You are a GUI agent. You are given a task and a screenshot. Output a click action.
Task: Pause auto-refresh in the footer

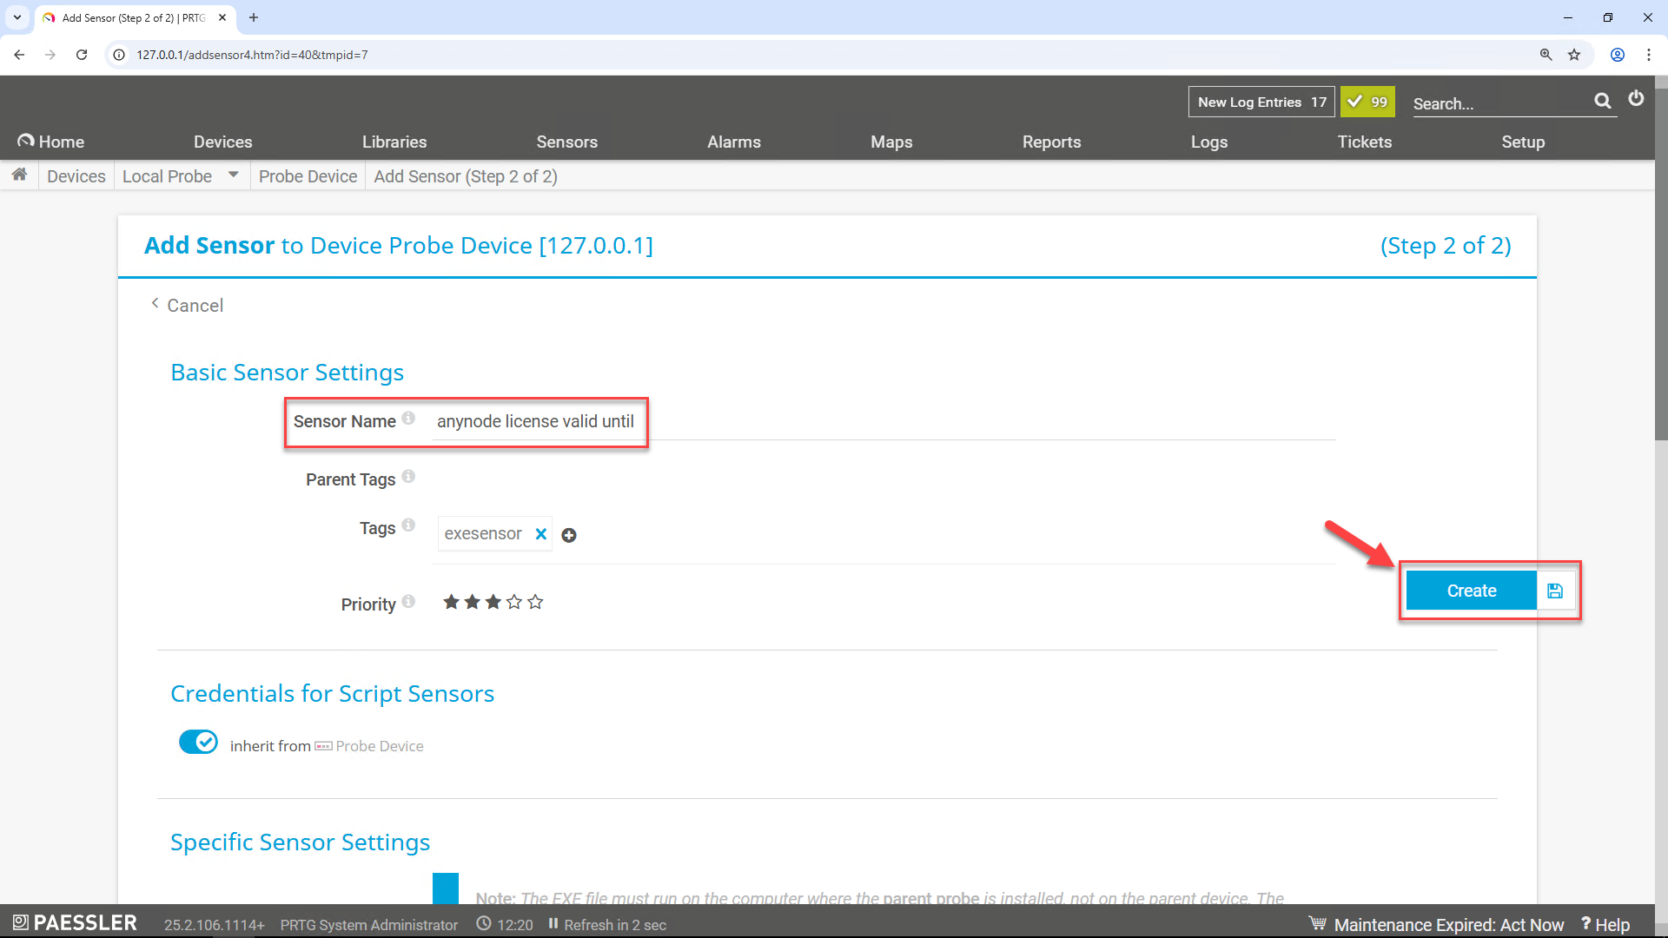553,924
